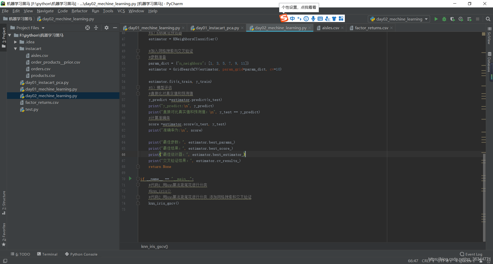This screenshot has height=264, width=493.
Task: Toggle the 1: Project tool window
Action: click(x=4, y=37)
